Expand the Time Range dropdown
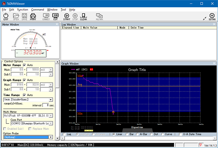Viewport: 218px width, 148px height. point(51,99)
